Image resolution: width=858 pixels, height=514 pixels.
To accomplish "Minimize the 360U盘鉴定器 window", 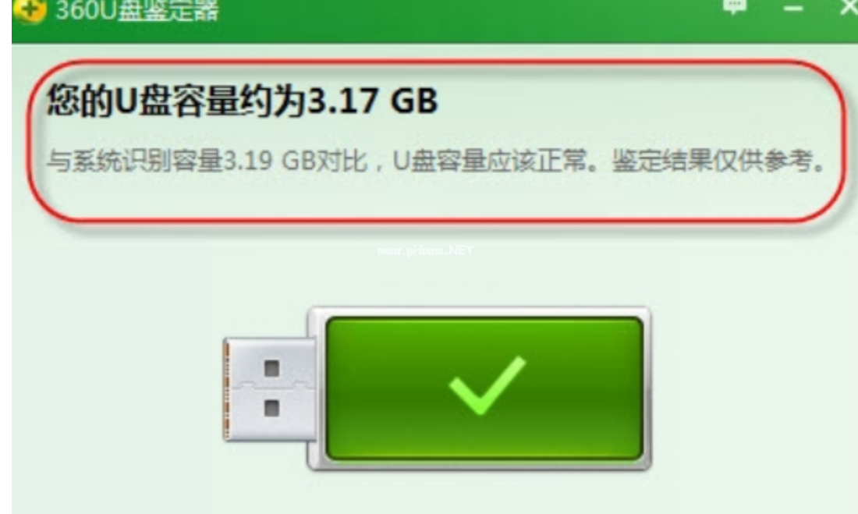I will point(793,9).
